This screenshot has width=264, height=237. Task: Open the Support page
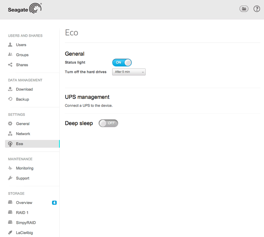click(22, 178)
